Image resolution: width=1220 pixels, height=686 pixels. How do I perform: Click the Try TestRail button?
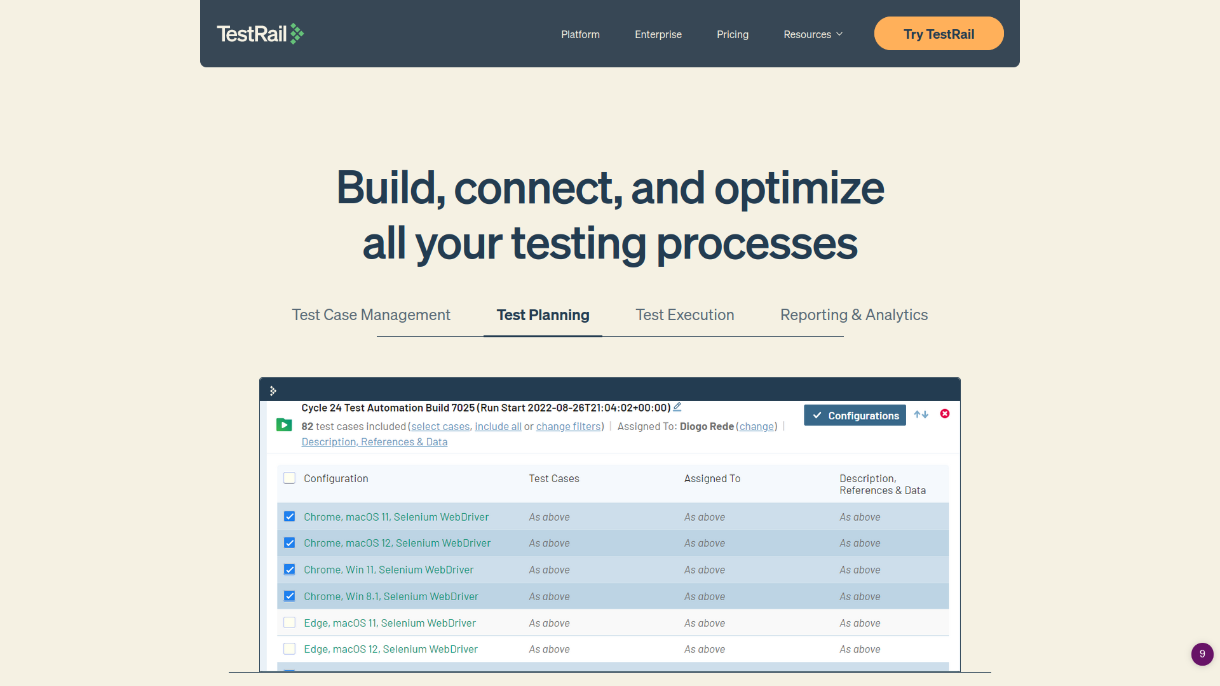(939, 34)
